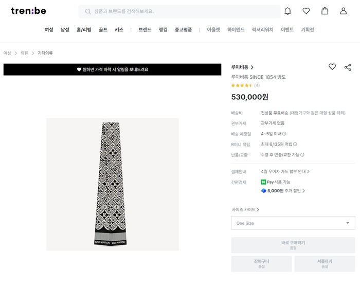This screenshot has width=360, height=286.
Task: Open the user account icon
Action: click(343, 11)
